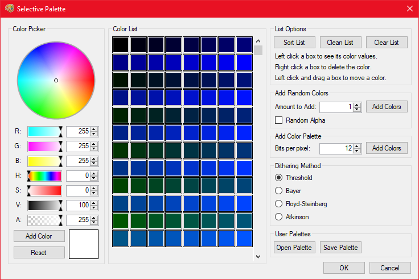Viewport: 419px width, 280px height.
Task: Select the bright blue swatch ending row two
Action: 244,62
